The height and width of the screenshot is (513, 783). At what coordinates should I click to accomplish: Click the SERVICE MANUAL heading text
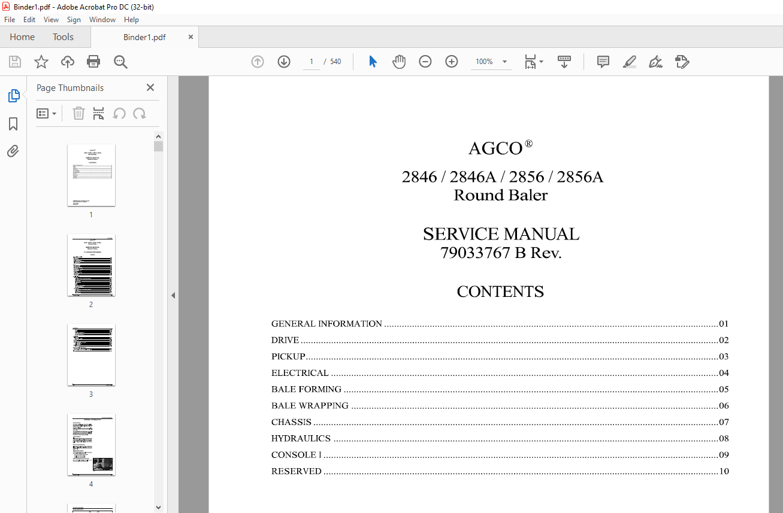(x=501, y=234)
